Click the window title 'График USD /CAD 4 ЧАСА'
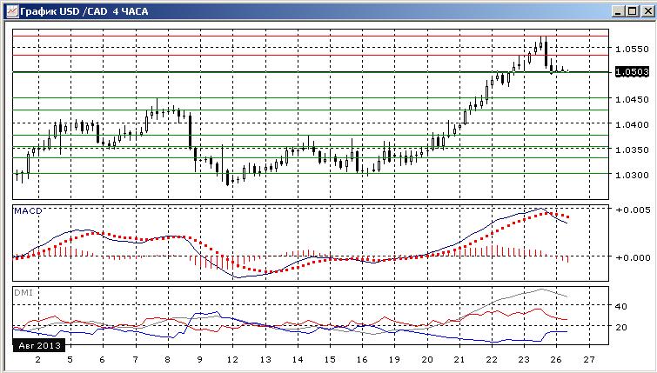657x373 pixels. coord(84,11)
